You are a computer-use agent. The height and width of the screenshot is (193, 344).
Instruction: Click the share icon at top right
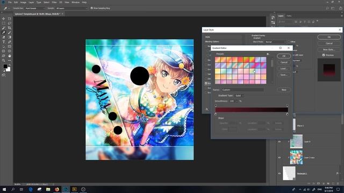click(x=340, y=8)
